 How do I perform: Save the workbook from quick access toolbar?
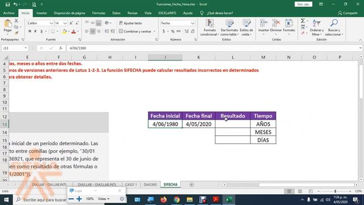pyautogui.click(x=7, y=4)
